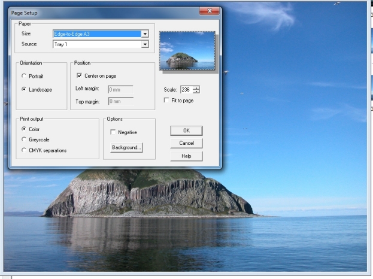373x279 pixels.
Task: Click the Page Setup title bar
Action: pyautogui.click(x=105, y=13)
